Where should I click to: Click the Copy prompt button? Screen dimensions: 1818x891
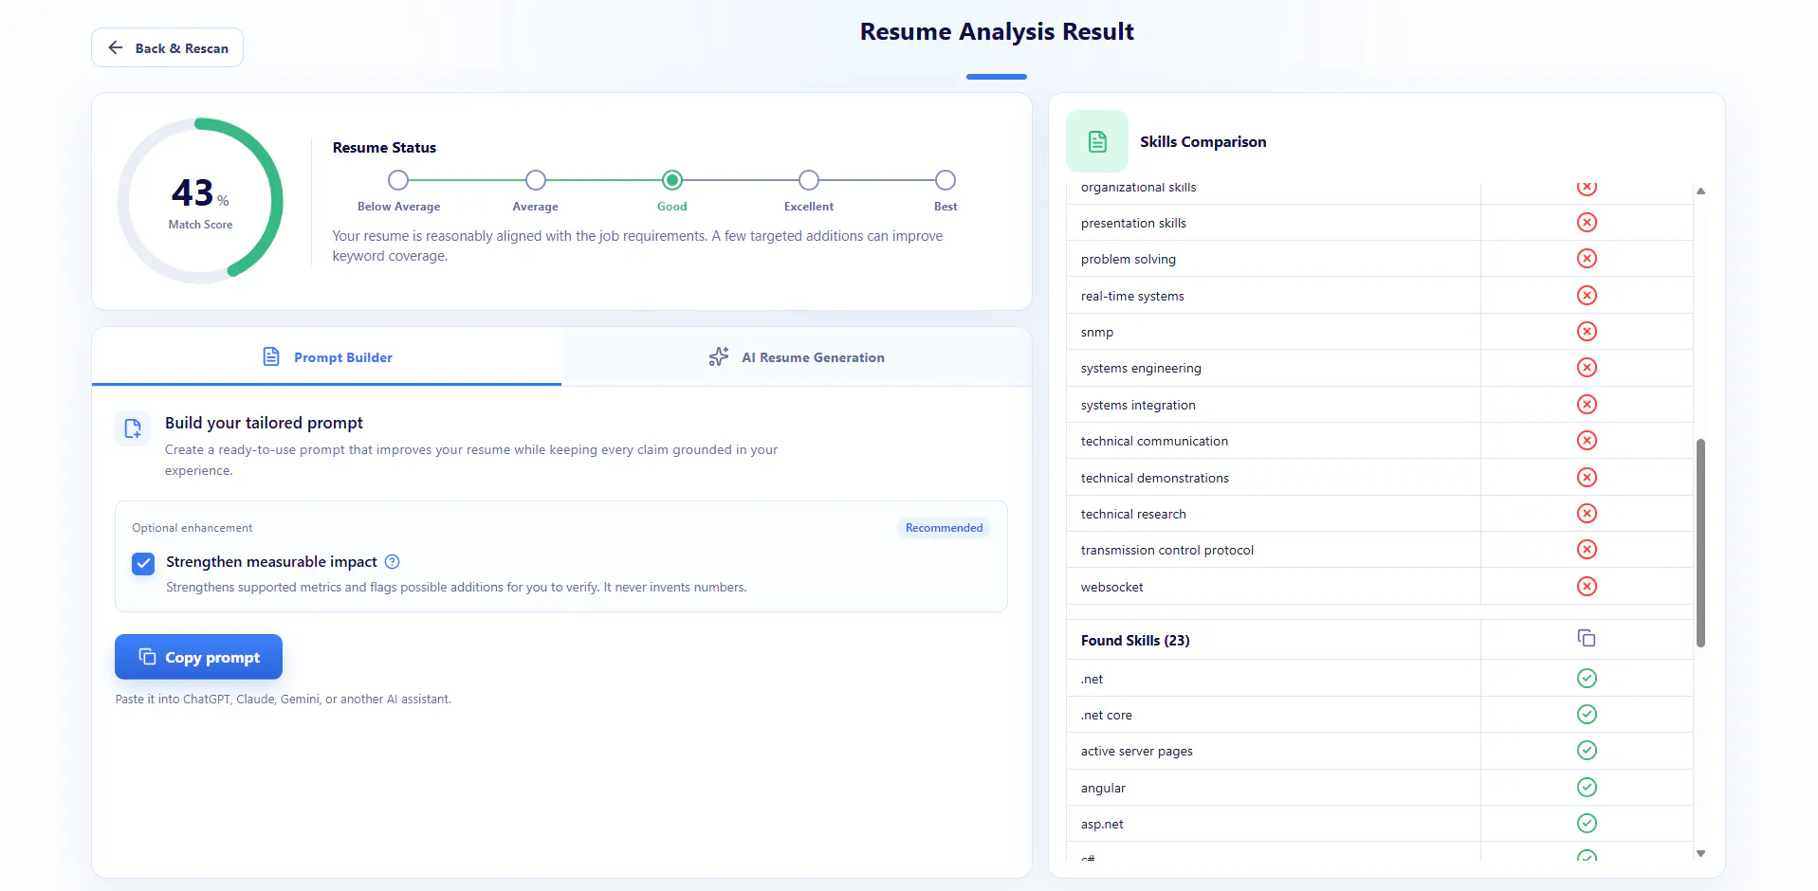click(x=198, y=657)
